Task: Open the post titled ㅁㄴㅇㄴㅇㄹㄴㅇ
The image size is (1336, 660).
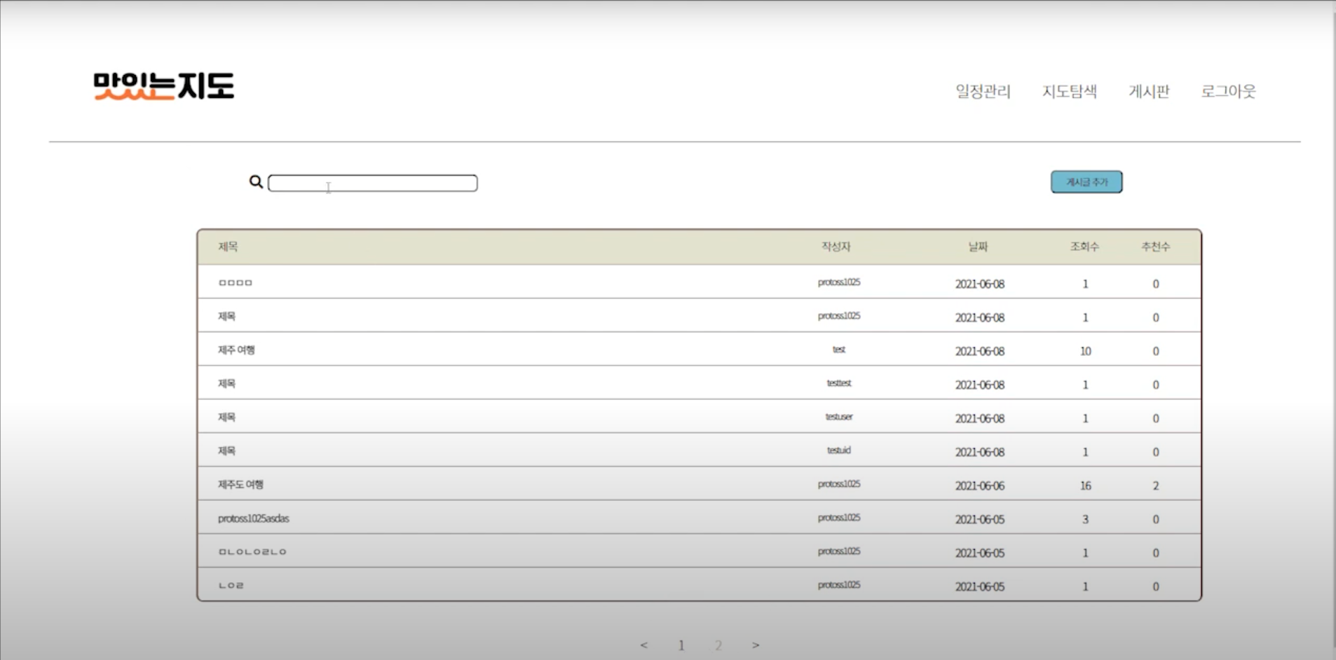Action: click(x=252, y=552)
